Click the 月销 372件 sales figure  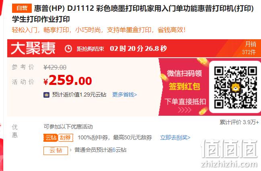(249, 48)
